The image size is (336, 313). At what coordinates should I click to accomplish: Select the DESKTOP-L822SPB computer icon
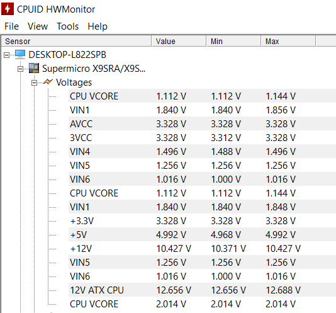pyautogui.click(x=20, y=55)
